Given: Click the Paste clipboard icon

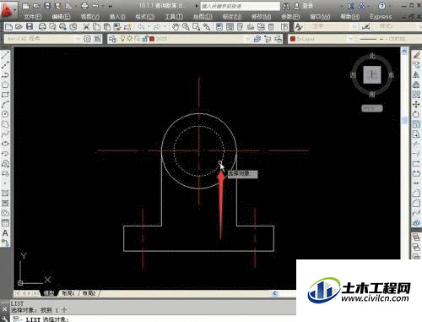Looking at the screenshot, I should 107,27.
